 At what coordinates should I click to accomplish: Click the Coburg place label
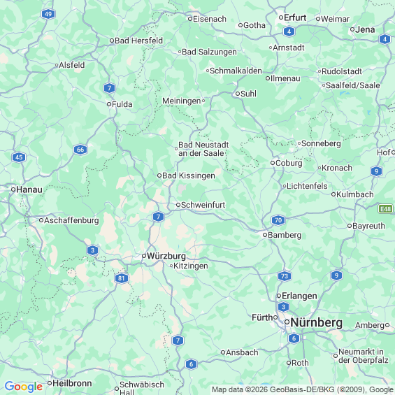click(289, 163)
